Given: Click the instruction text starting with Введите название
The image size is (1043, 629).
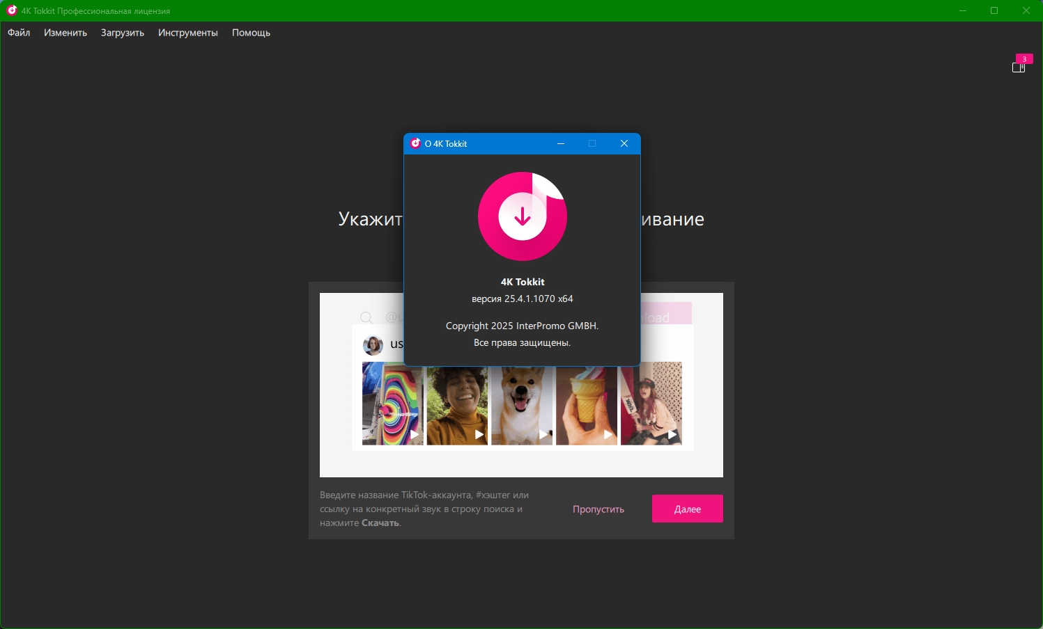Looking at the screenshot, I should point(424,509).
